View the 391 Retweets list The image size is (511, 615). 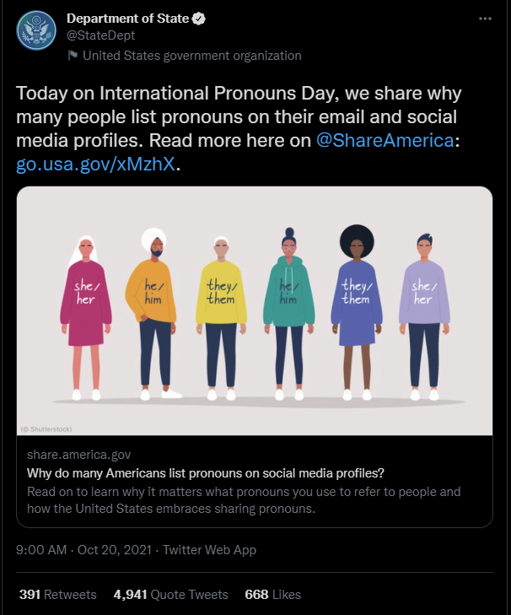57,595
